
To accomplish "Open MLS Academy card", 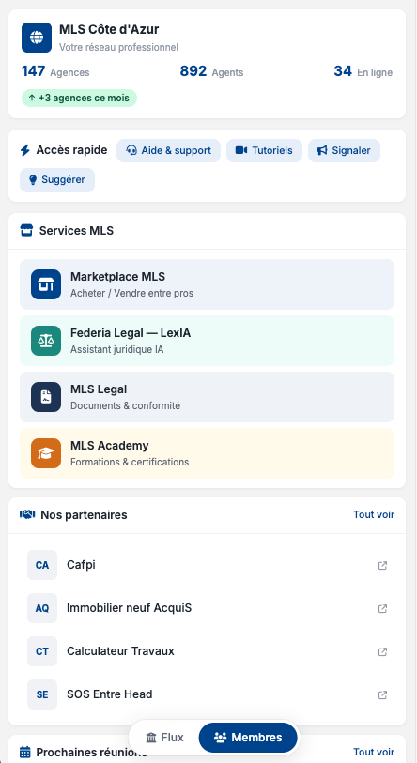I will pos(207,453).
